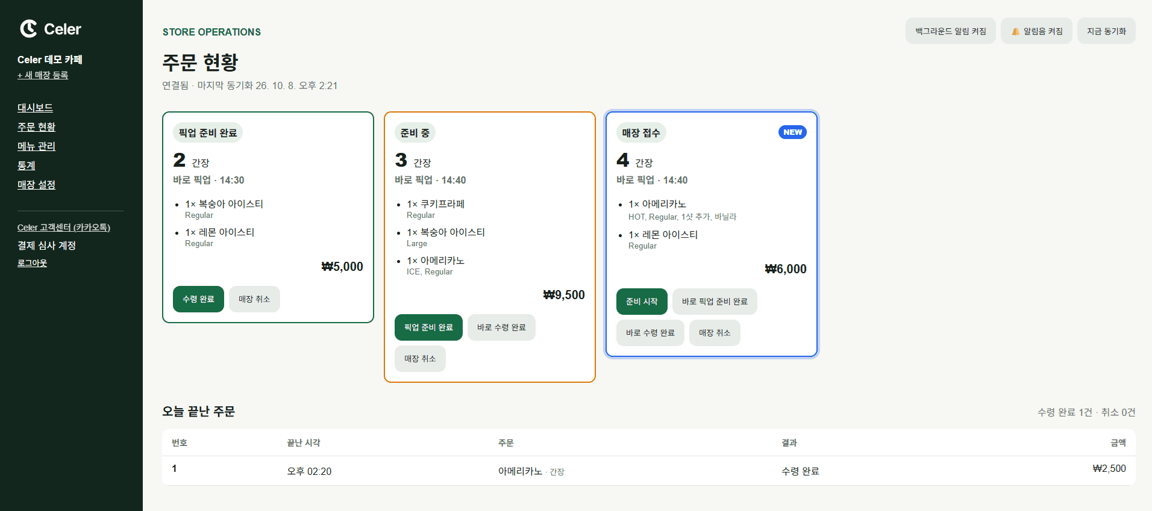Open the 주문 현황 sidebar link
This screenshot has width=1152, height=511.
tap(36, 127)
